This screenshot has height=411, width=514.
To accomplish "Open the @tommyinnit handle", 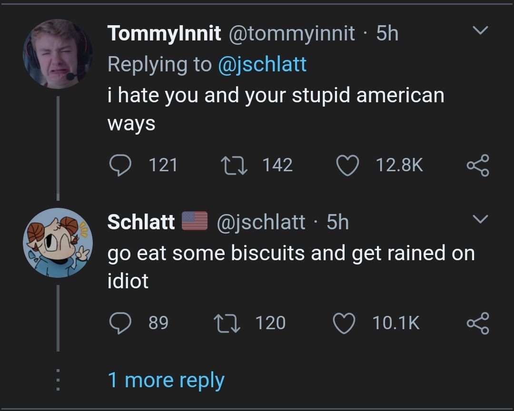I will (x=292, y=33).
